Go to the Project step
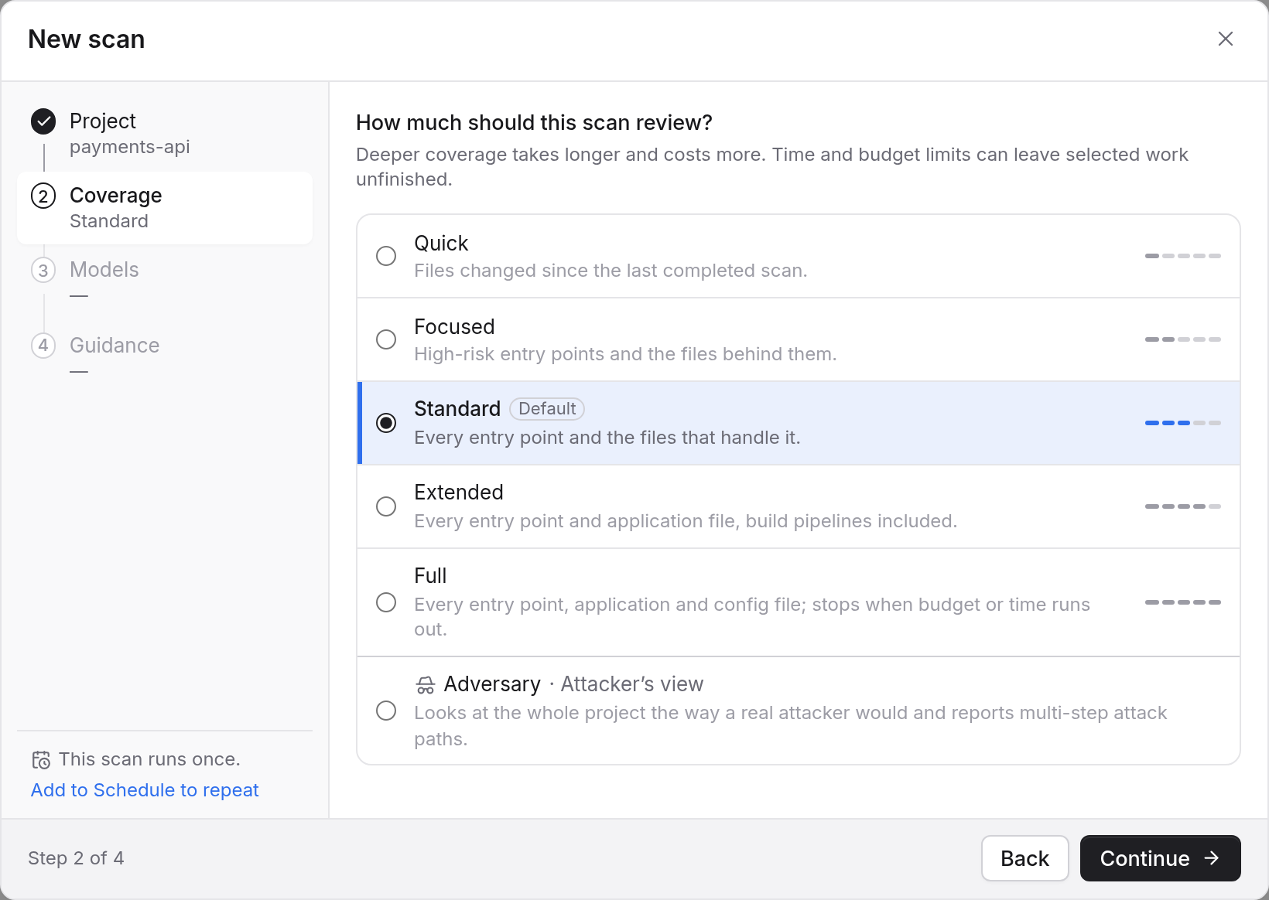This screenshot has height=900, width=1269. tap(165, 133)
